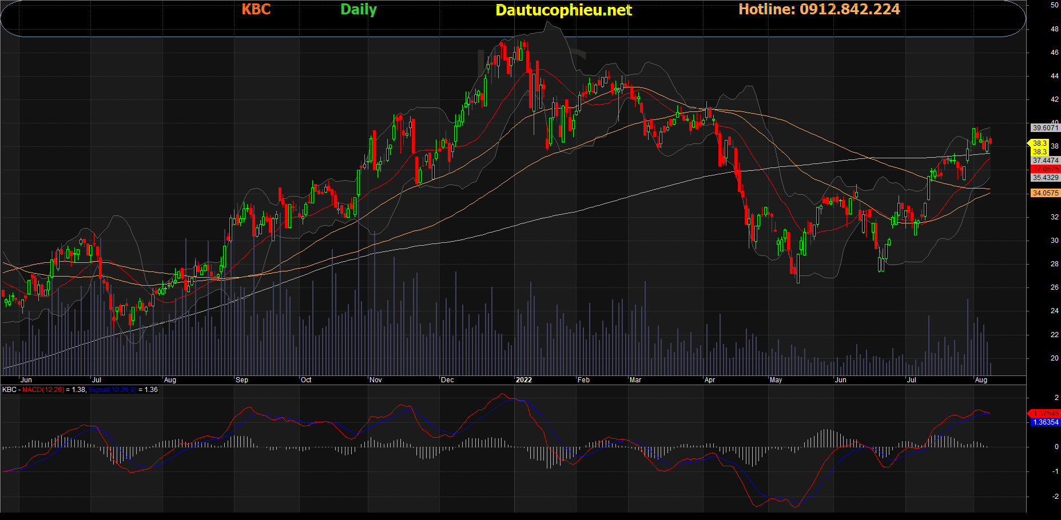Viewport: 1061px width, 520px height.
Task: Click the blue Signal(12,26,9) indicator label
Action: click(112, 390)
